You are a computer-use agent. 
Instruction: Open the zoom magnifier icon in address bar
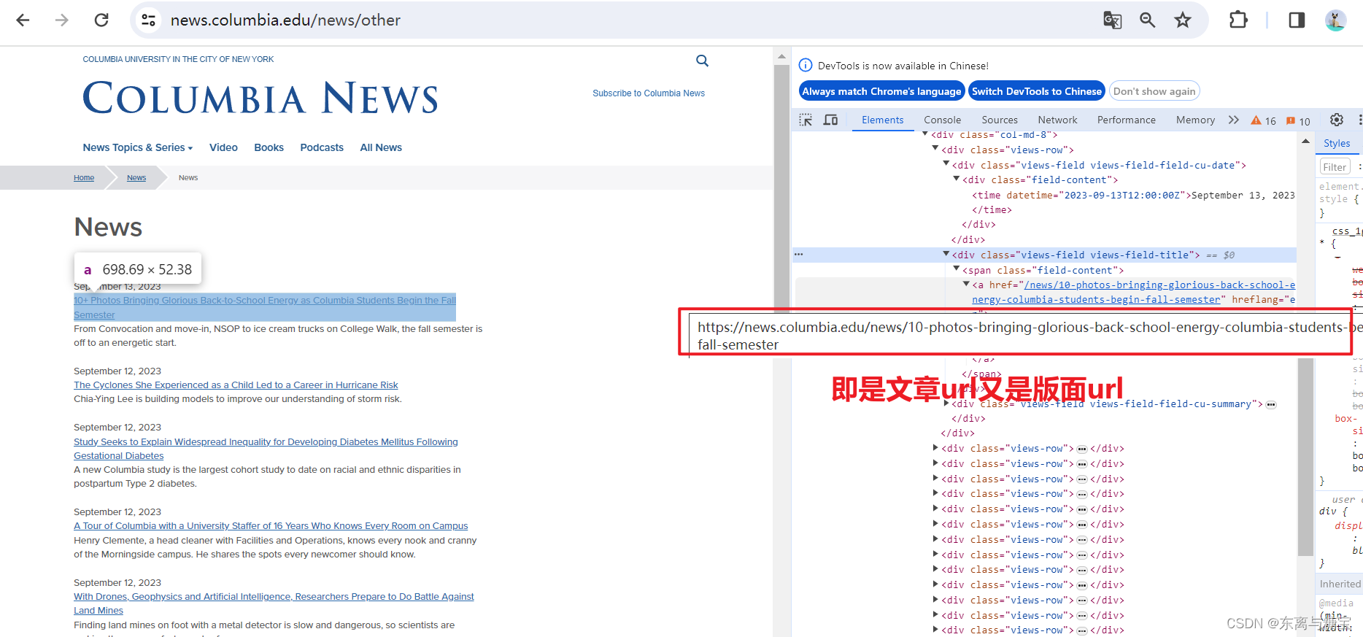click(x=1147, y=20)
